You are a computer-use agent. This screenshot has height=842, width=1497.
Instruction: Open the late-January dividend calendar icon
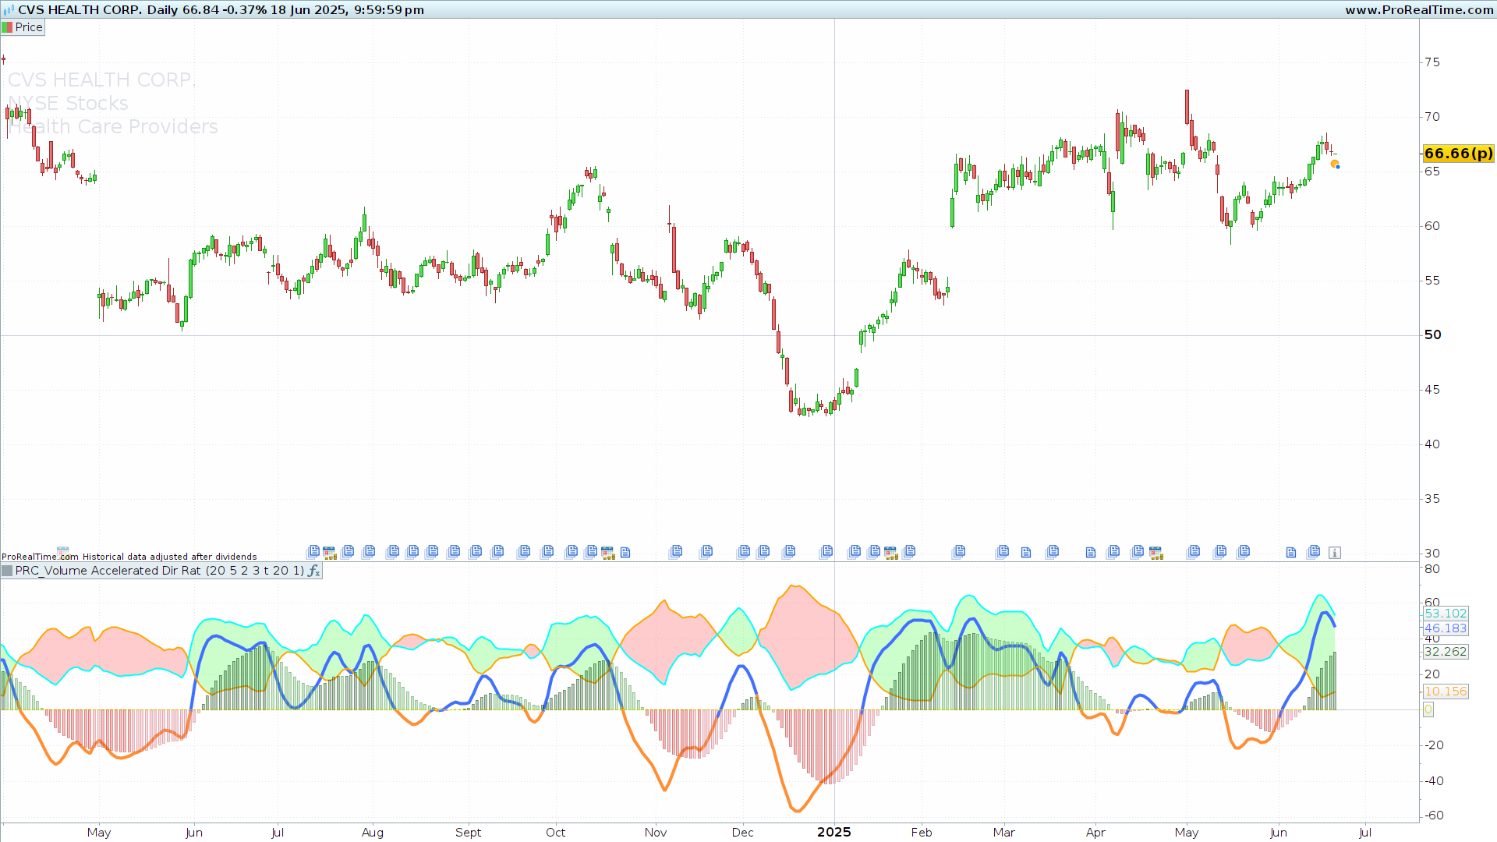[891, 553]
